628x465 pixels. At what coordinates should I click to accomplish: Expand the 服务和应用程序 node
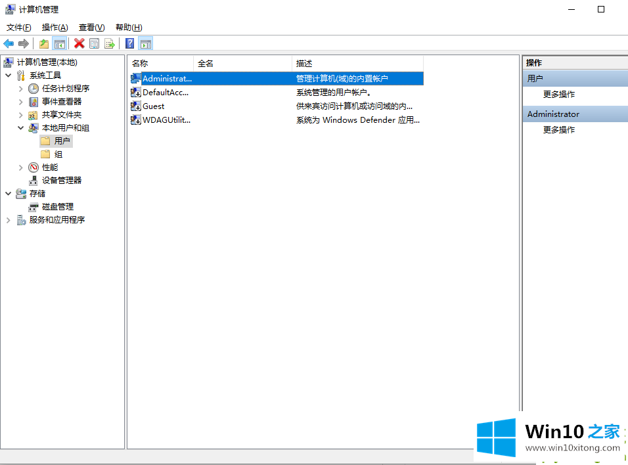tap(8, 220)
